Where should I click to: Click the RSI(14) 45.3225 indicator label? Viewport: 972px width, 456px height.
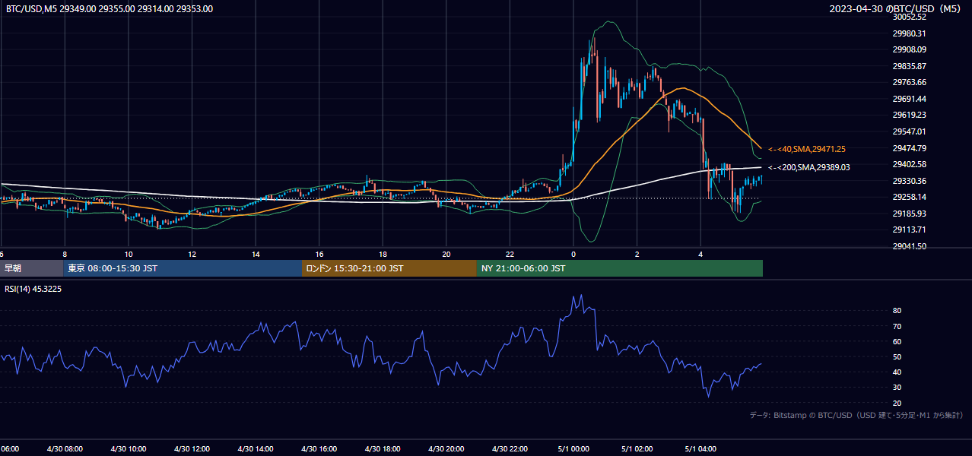click(33, 289)
